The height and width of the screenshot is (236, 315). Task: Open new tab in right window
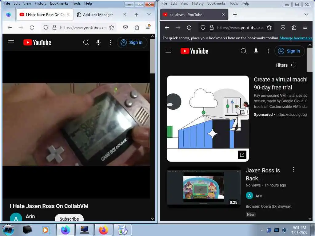point(235,14)
